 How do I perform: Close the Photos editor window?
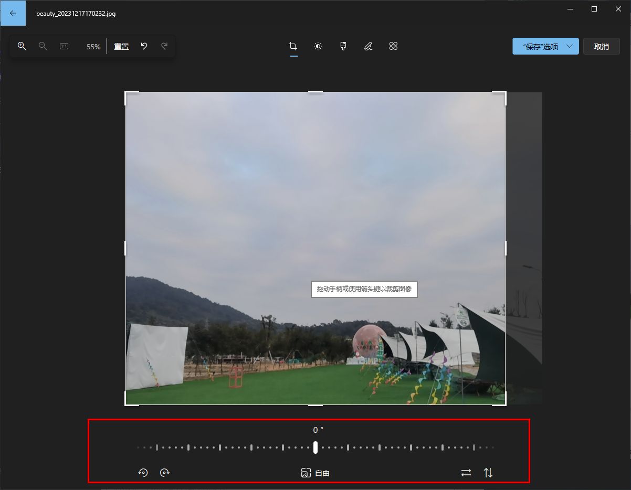click(x=618, y=9)
